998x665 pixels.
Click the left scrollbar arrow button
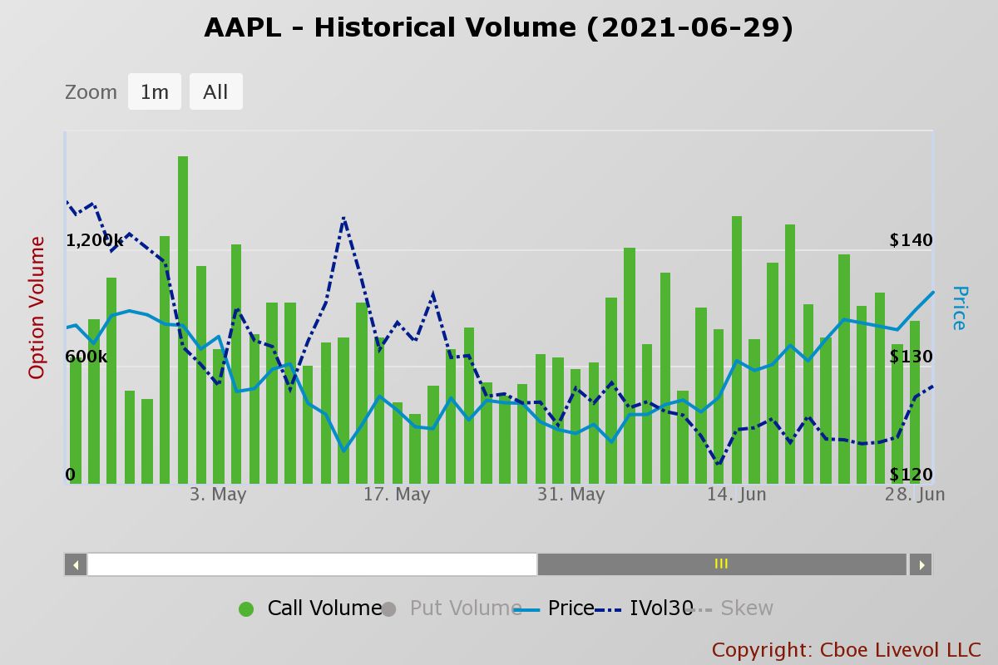pos(76,564)
